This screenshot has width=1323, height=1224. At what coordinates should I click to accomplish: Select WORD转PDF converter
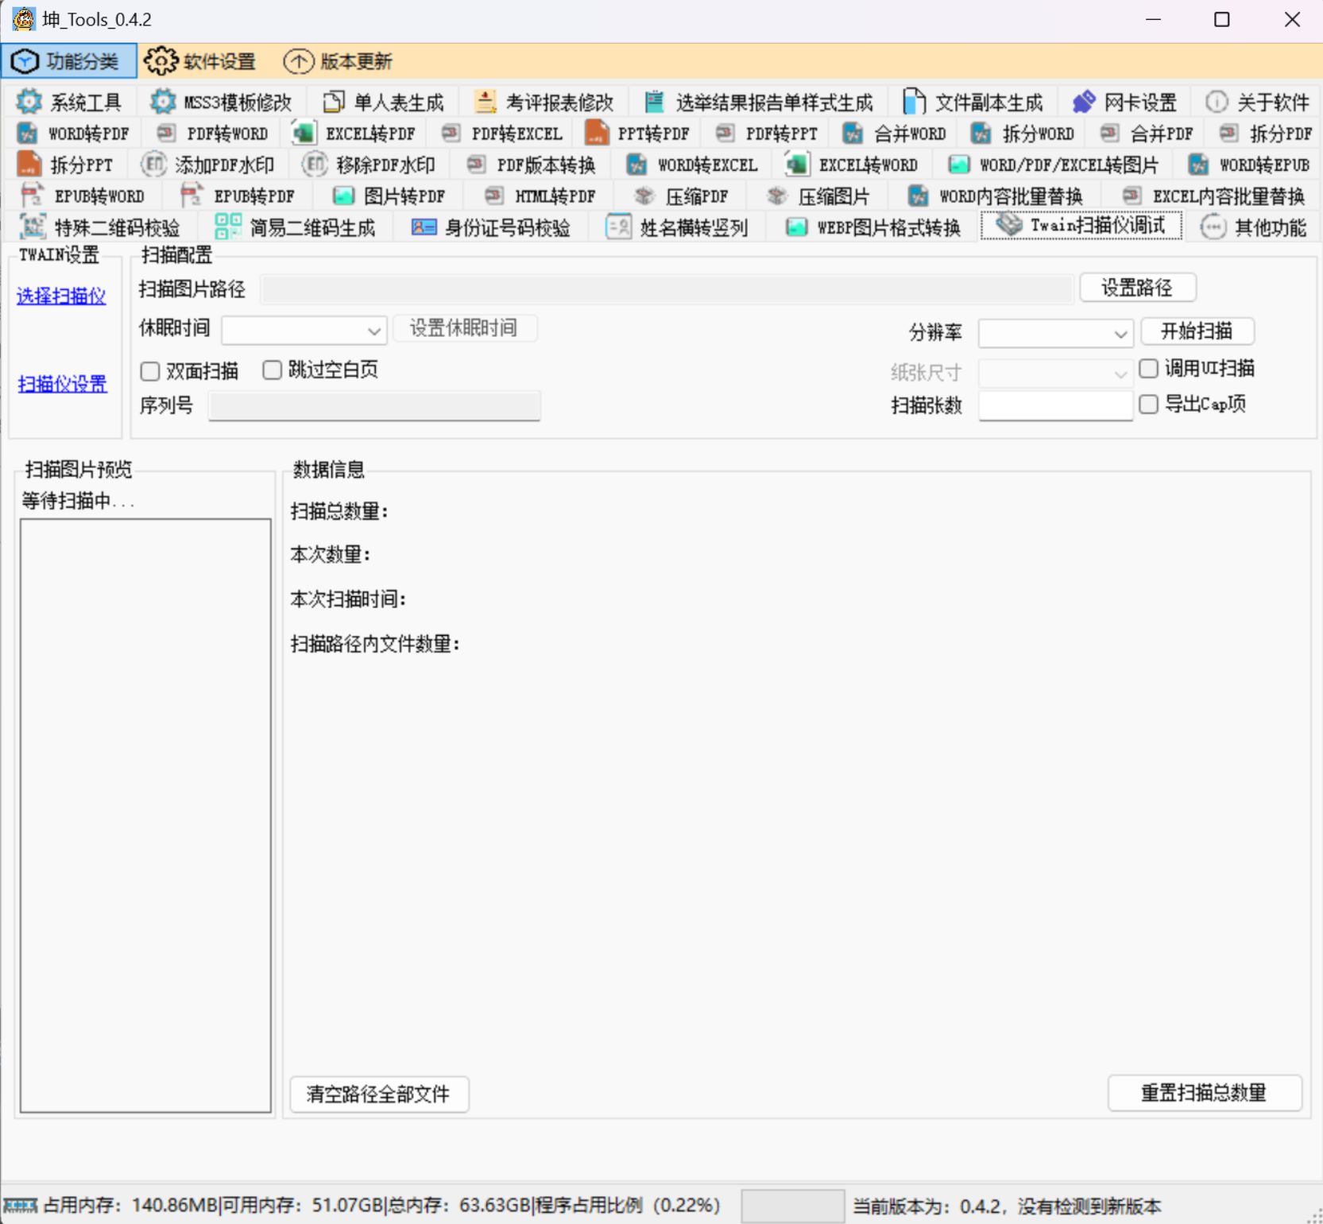(72, 133)
